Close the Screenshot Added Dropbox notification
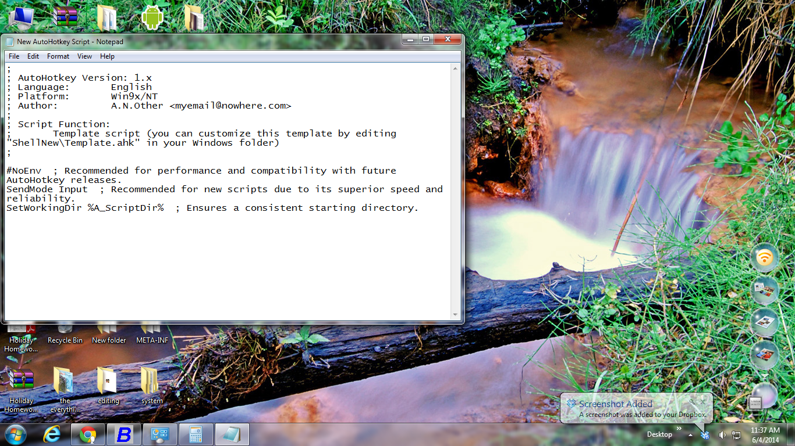795x446 pixels. [x=702, y=401]
